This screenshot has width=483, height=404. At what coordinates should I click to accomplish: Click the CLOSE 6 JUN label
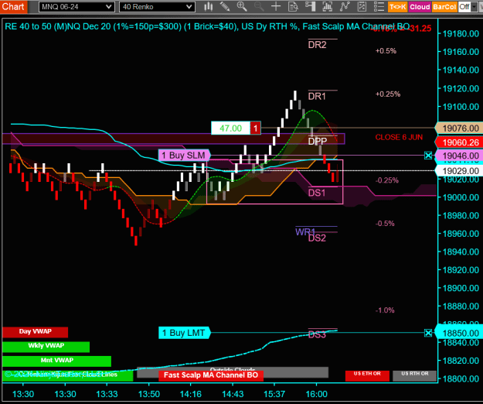click(x=399, y=138)
